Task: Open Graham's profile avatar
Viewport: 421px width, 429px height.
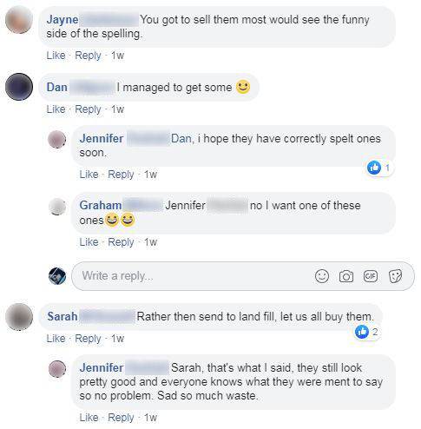Action: click(57, 207)
